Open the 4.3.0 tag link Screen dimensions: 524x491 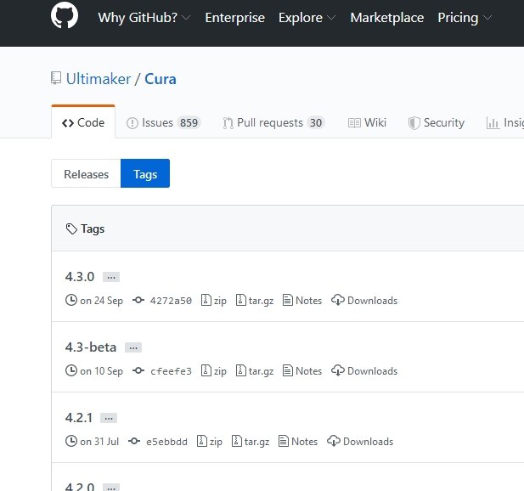coord(80,276)
